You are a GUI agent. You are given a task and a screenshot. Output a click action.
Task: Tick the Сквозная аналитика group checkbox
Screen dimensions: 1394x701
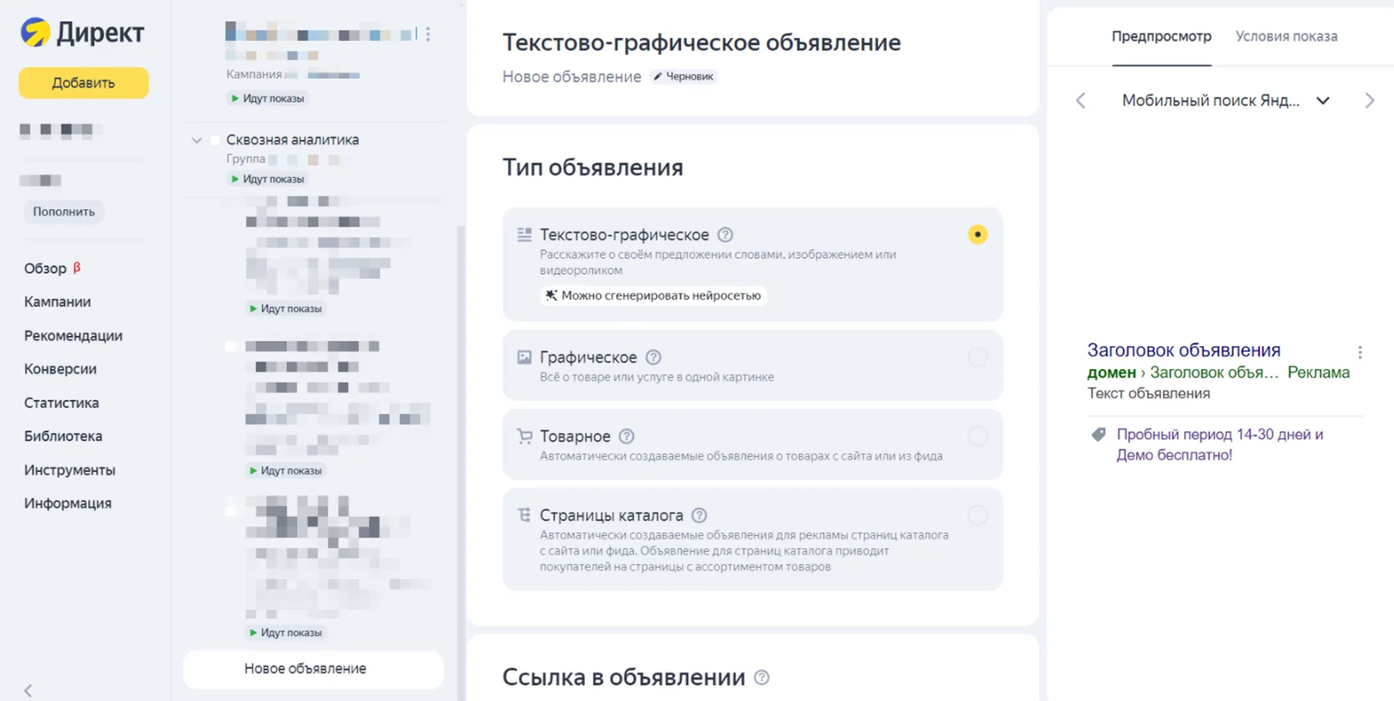[215, 140]
